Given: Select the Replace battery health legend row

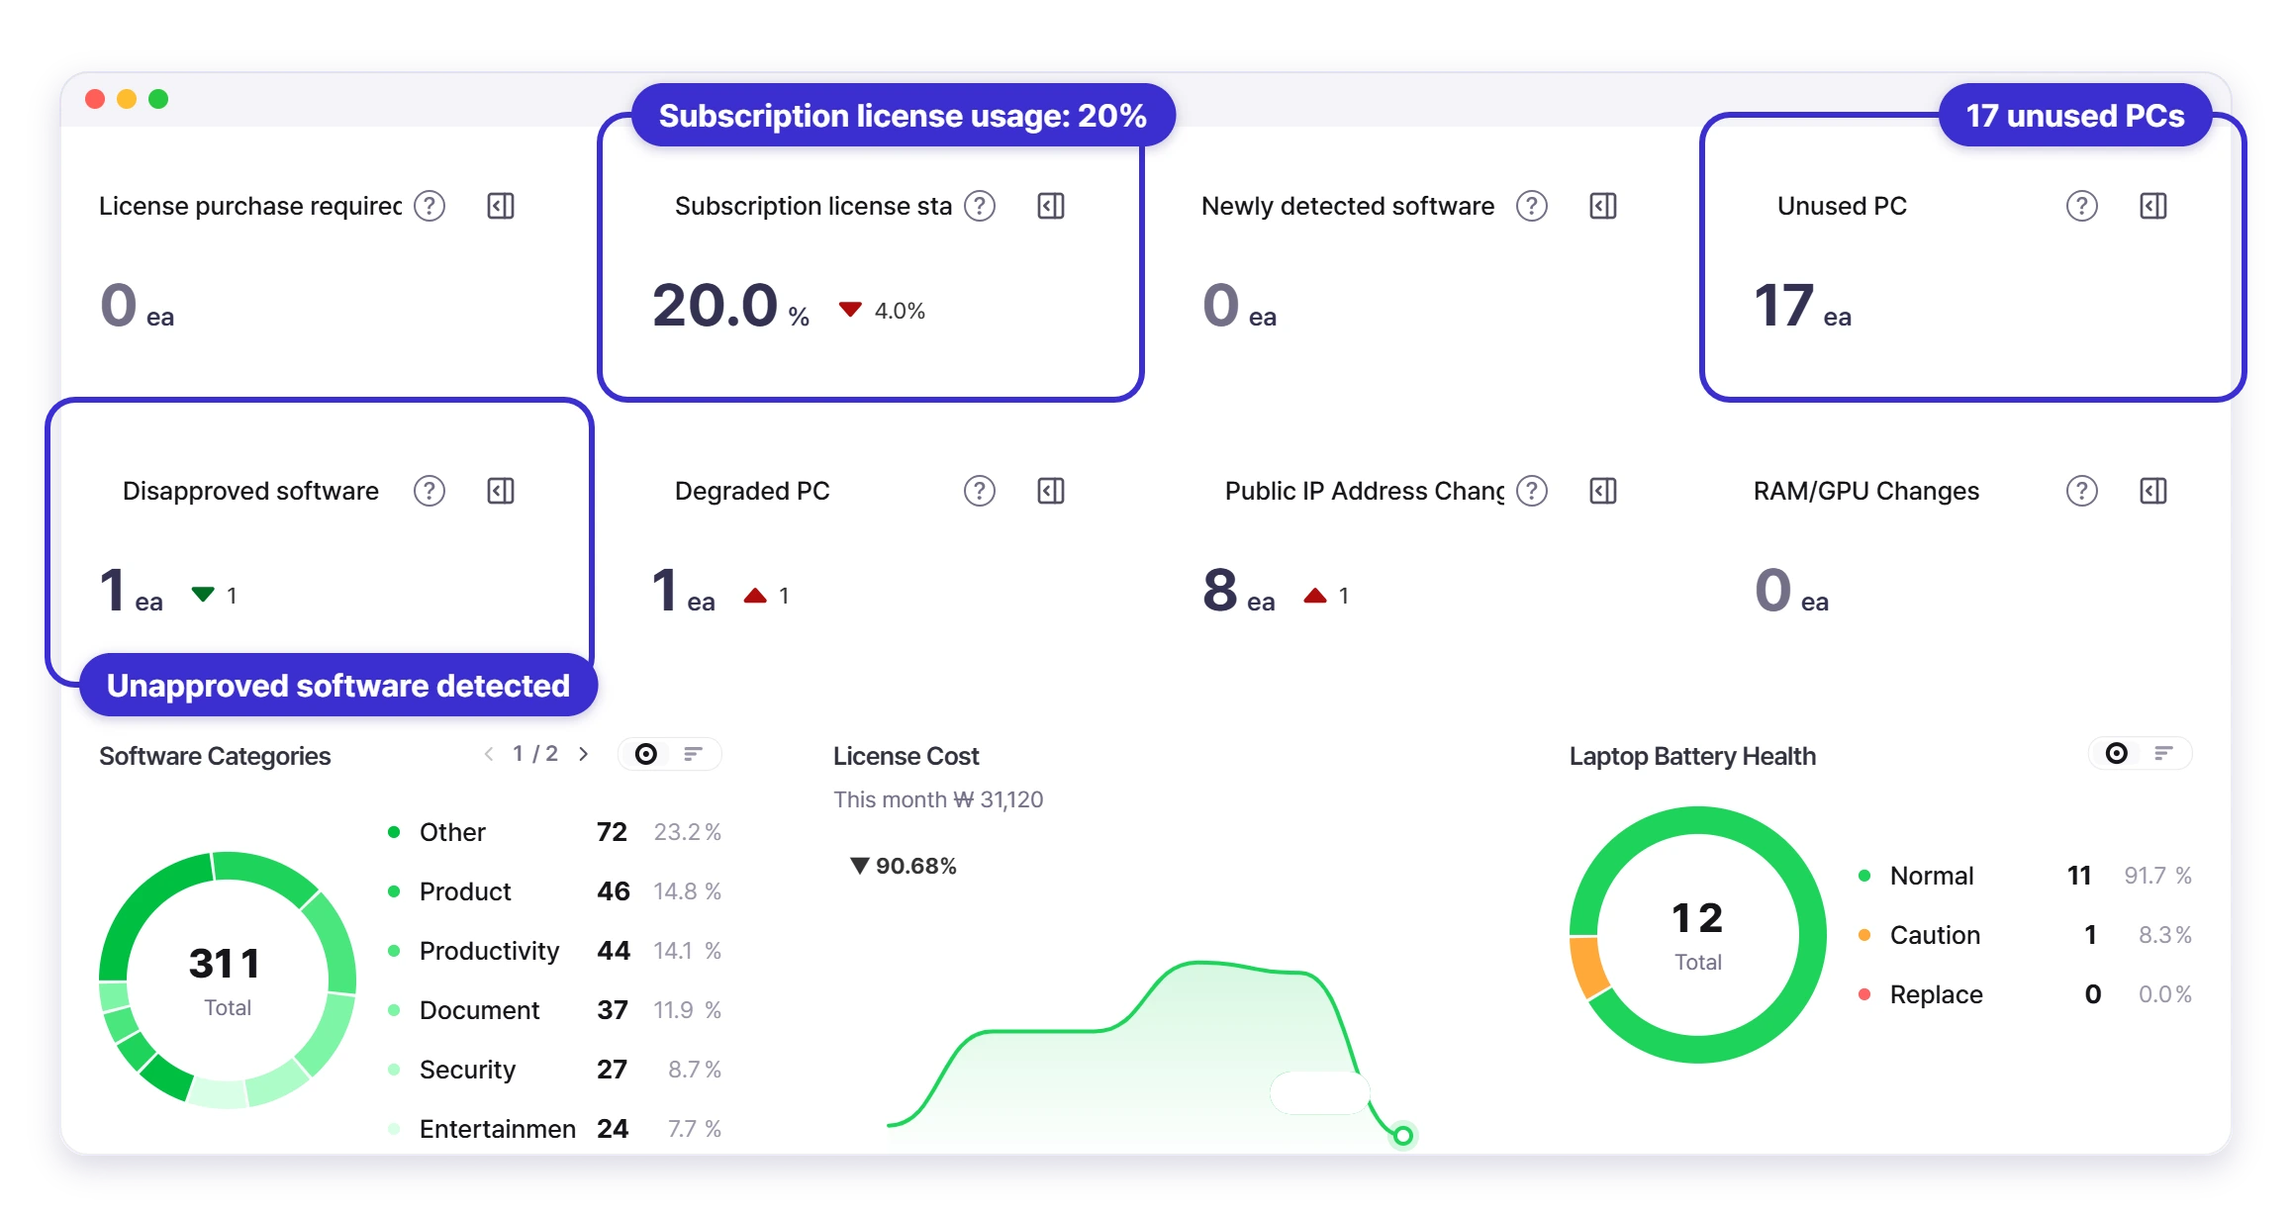Looking at the screenshot, I should click(x=2025, y=994).
